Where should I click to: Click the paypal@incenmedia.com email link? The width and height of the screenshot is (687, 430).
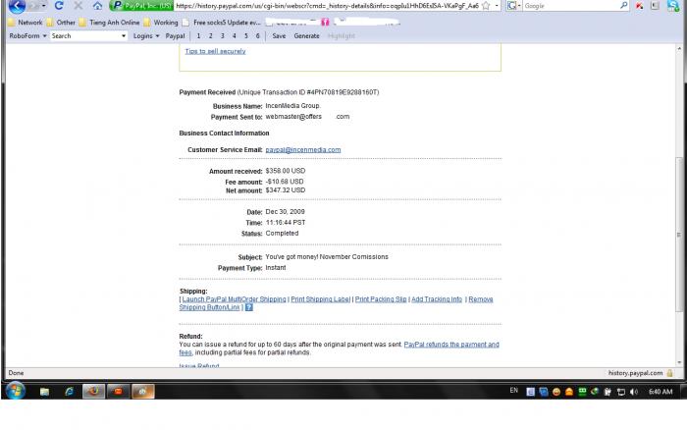[302, 150]
